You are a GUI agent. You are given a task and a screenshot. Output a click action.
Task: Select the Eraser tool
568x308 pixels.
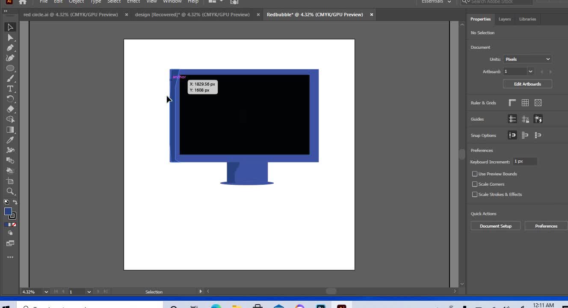[10, 110]
